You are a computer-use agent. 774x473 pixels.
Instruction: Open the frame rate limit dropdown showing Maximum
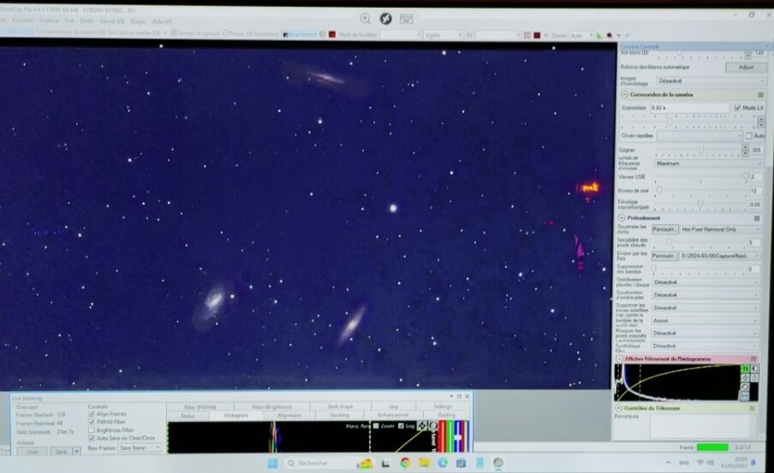(709, 163)
